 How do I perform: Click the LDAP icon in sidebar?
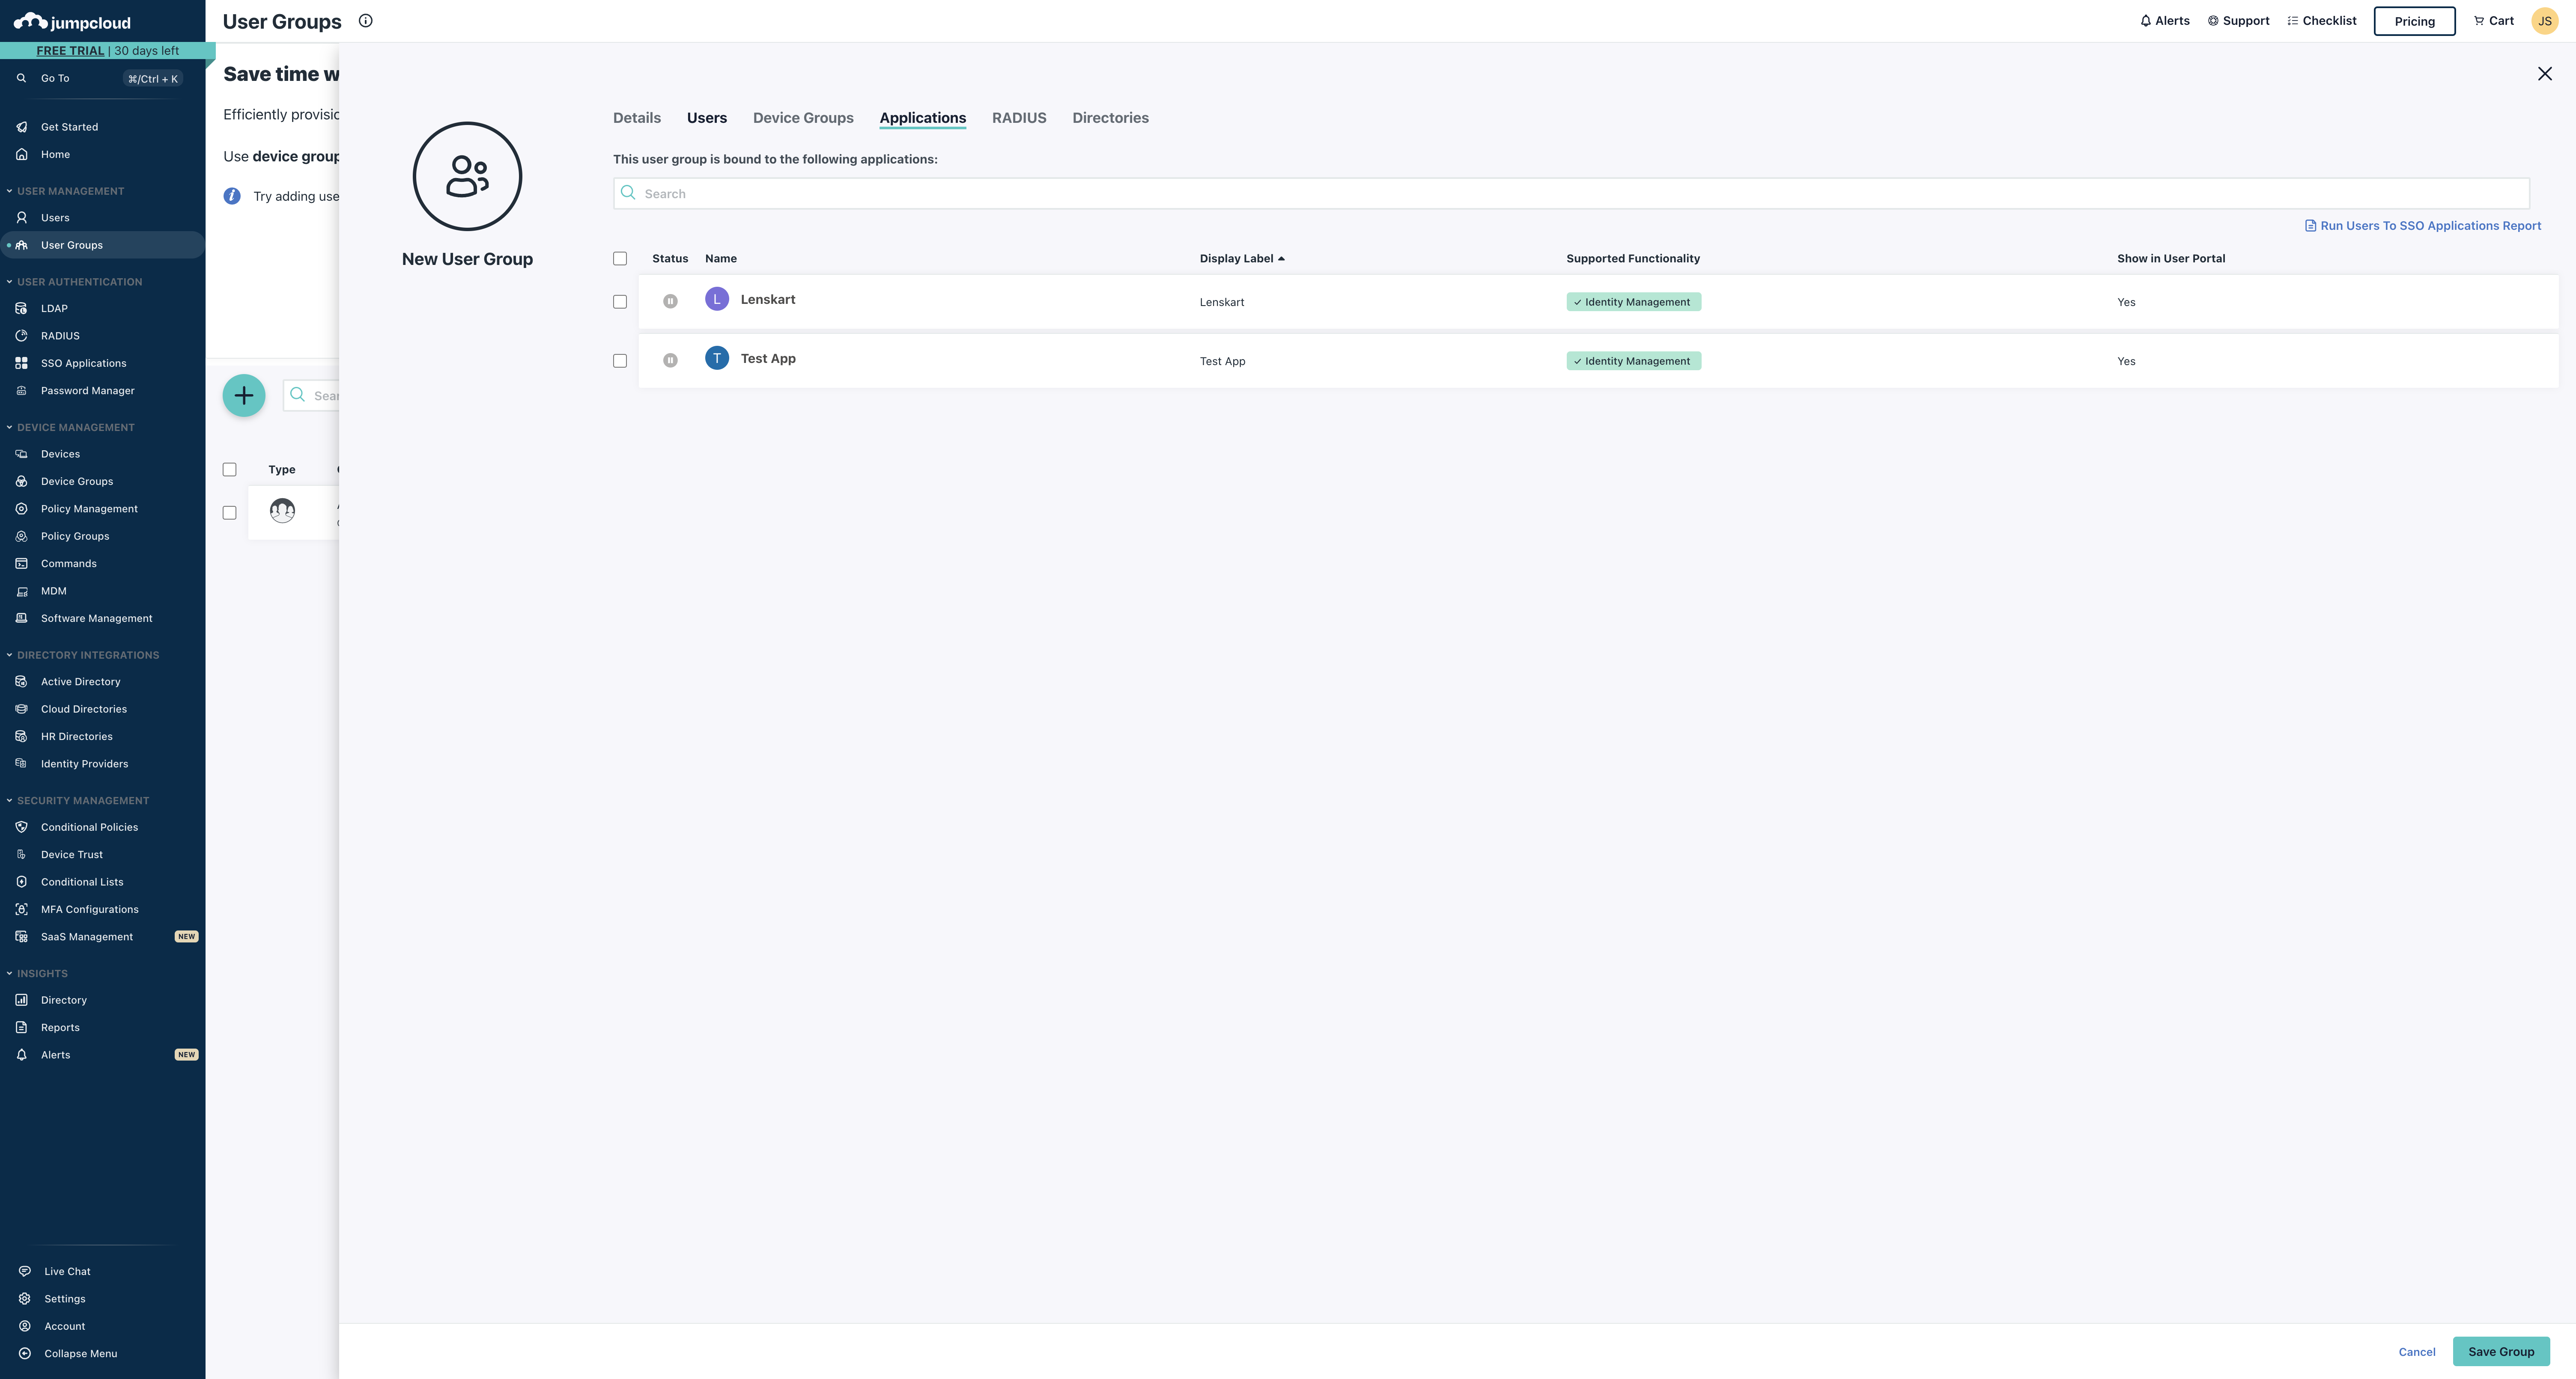pyautogui.click(x=21, y=309)
